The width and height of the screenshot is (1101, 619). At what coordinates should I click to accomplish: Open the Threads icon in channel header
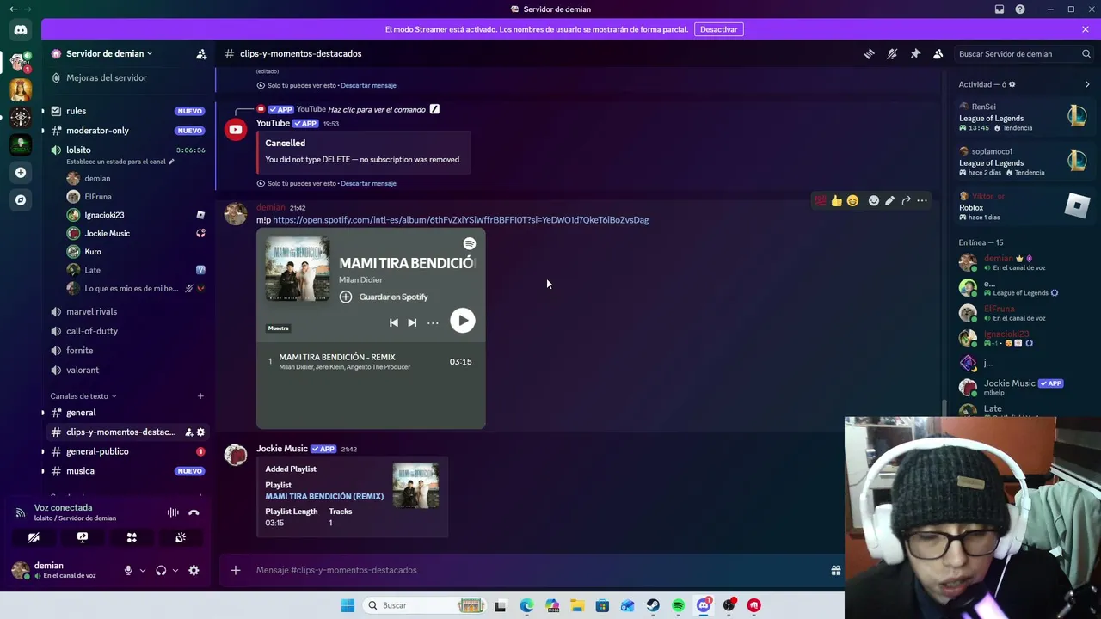[869, 54]
